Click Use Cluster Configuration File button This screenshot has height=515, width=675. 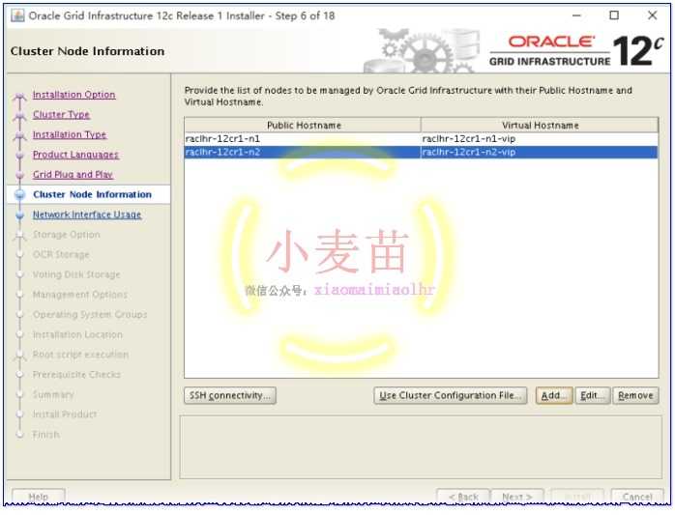451,395
